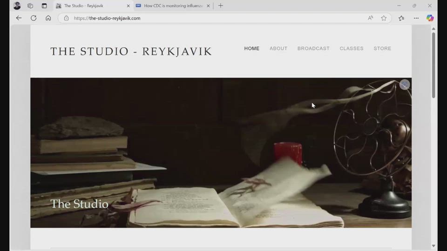Click the page scrollbar down arrow

point(433,246)
